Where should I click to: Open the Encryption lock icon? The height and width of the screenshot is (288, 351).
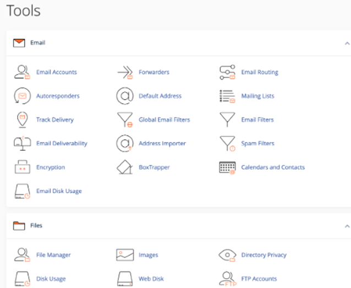(23, 167)
